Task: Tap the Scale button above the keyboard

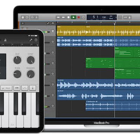Action: click(x=6, y=88)
